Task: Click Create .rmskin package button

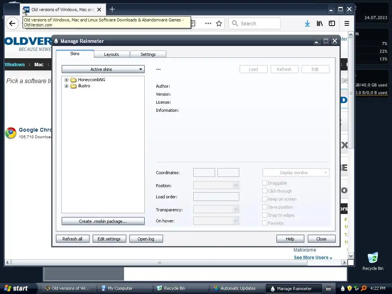Action: 103,221
